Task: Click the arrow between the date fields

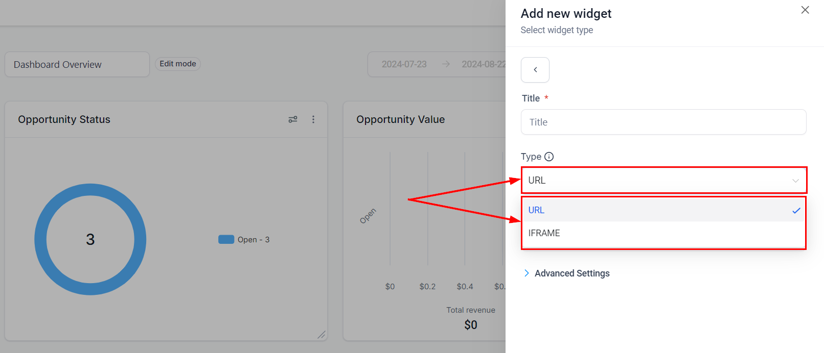Action: (x=446, y=64)
